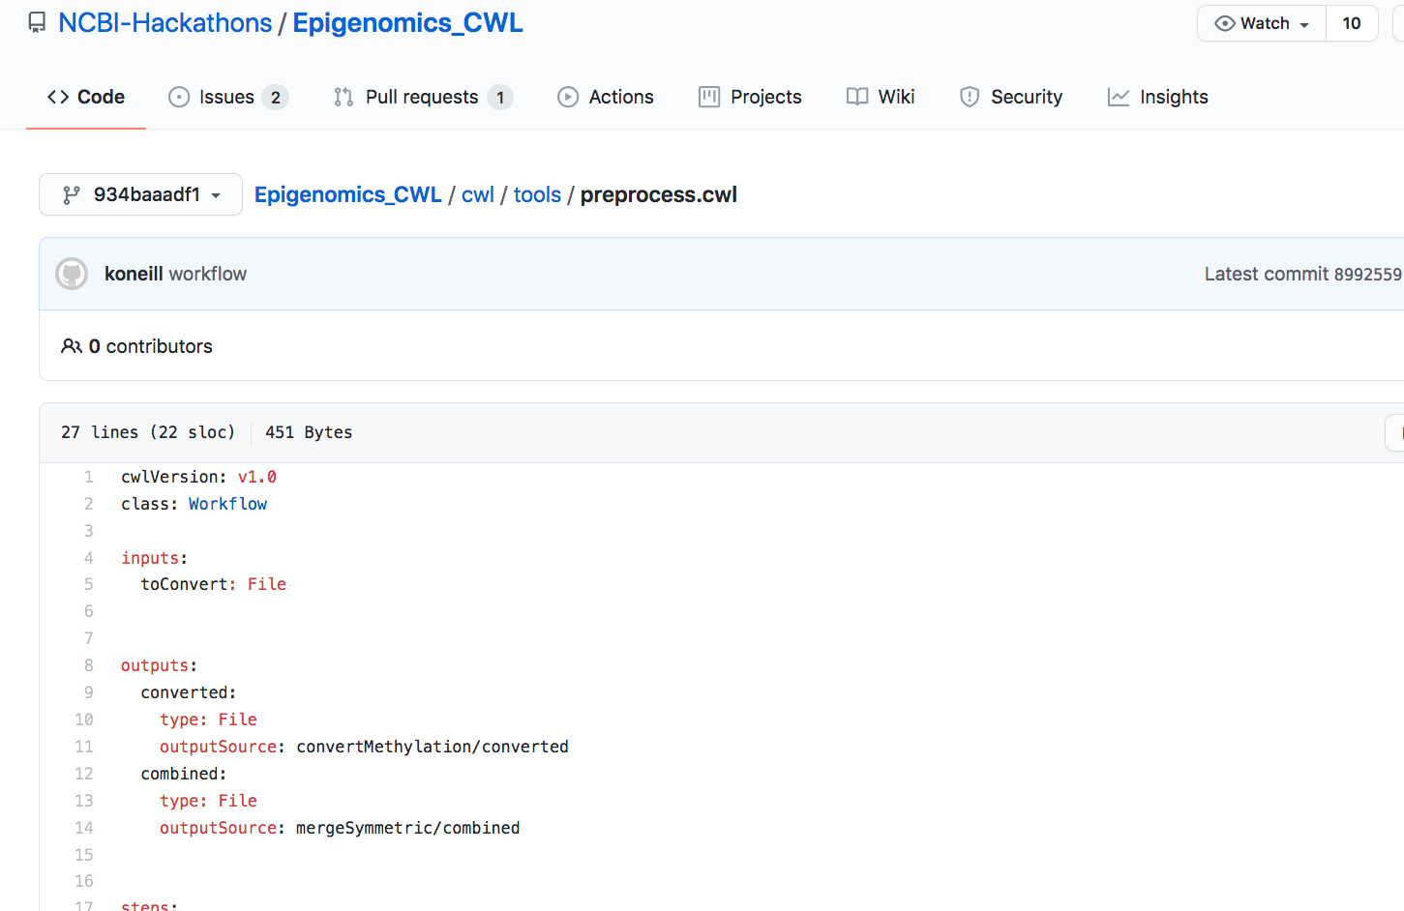Open the Pull requests tab
1404x911 pixels.
[x=423, y=97]
